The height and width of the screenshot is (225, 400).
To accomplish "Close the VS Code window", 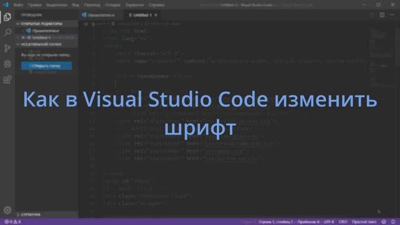I will 392,4.
